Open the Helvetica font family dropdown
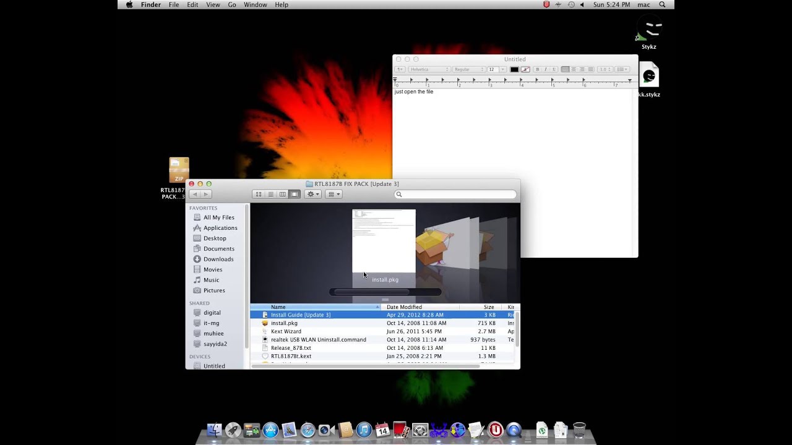The height and width of the screenshot is (445, 792). [x=429, y=69]
